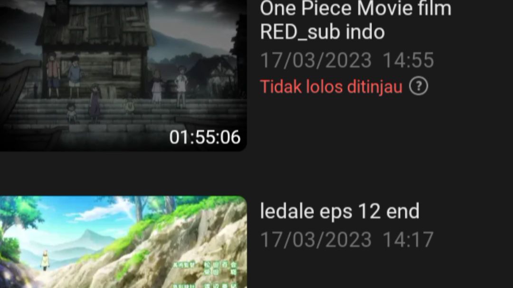
Task: Click the word ditinjau in the red status
Action: (375, 87)
